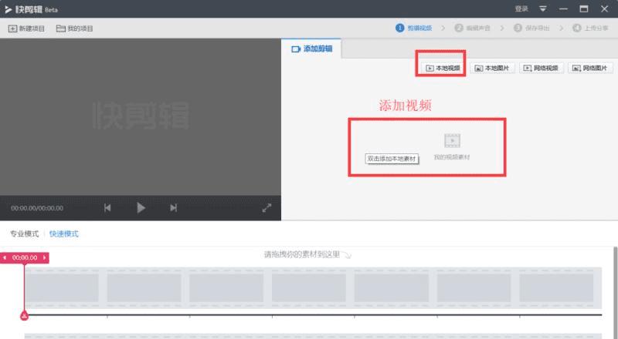The image size is (618, 339).
Task: Click the pink 00:00.00 timeline timecode
Action: click(x=25, y=257)
